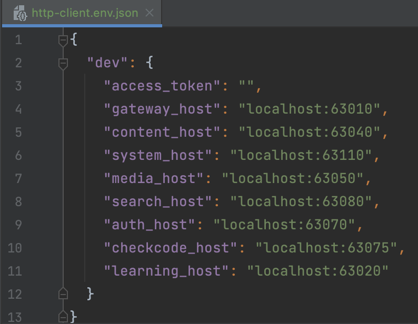
Task: Click the "localhost:63050" value
Action: coord(292,178)
